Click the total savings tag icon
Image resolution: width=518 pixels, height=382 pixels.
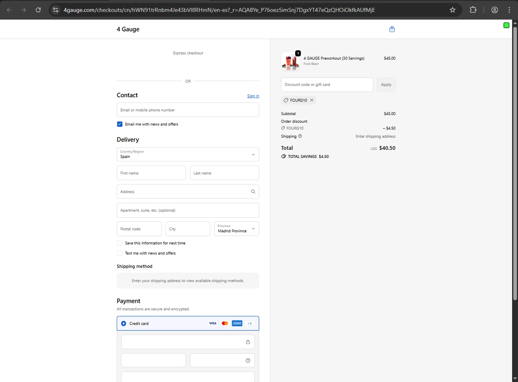click(284, 156)
